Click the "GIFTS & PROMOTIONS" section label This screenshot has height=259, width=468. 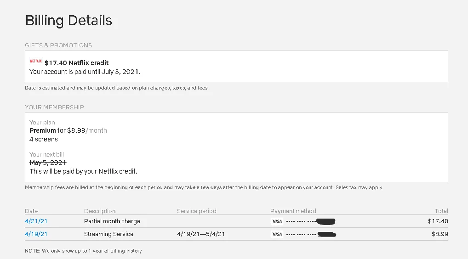58,45
